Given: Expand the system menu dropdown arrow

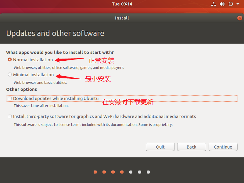Looking at the screenshot, I should tap(238, 4).
